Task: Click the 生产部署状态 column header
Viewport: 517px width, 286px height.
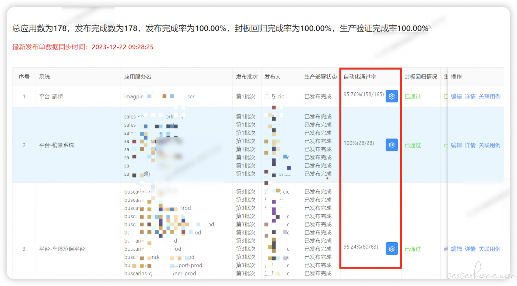Action: click(x=320, y=77)
